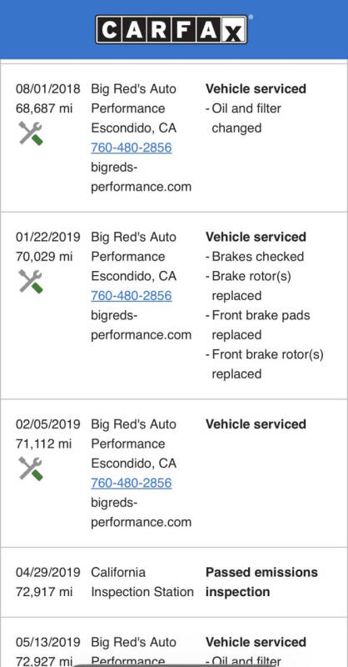Screen dimensions: 348x667
Task: Click the wrench icon for 02/05/2019 service
Action: [x=31, y=469]
